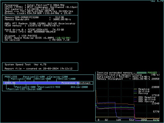Click the 'System Speed Test Ver 4.78' title
The image size is (164, 123).
[x=25, y=65]
